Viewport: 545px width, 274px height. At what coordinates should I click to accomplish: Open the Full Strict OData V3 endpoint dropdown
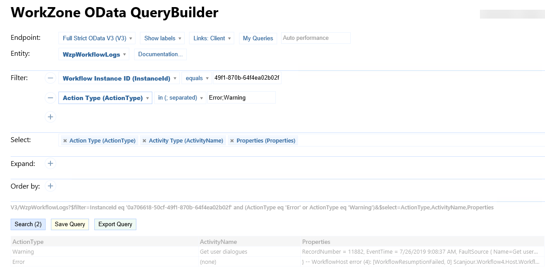[x=97, y=39]
